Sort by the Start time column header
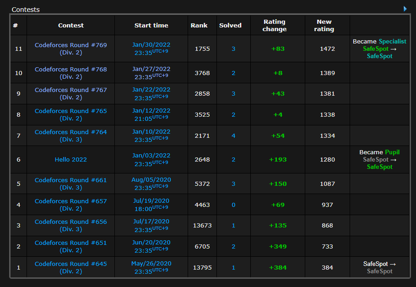The width and height of the screenshot is (416, 287). (151, 26)
